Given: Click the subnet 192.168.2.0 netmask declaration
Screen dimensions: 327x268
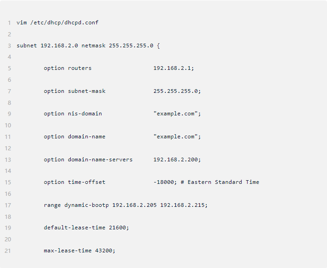Looking at the screenshot, I should (85, 46).
